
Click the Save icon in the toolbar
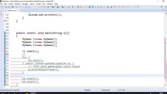6,7
